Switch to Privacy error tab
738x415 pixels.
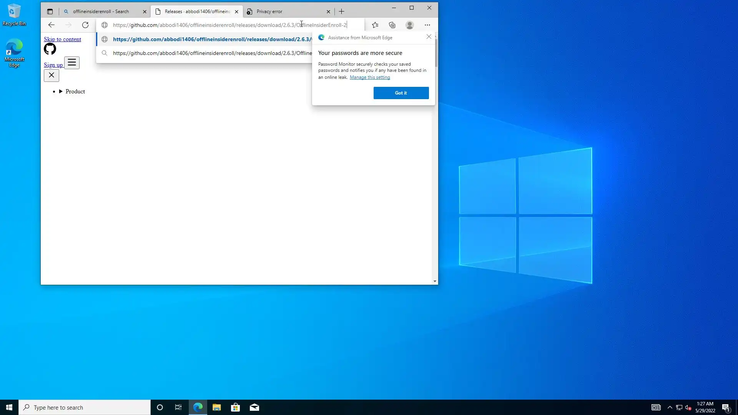(x=269, y=12)
